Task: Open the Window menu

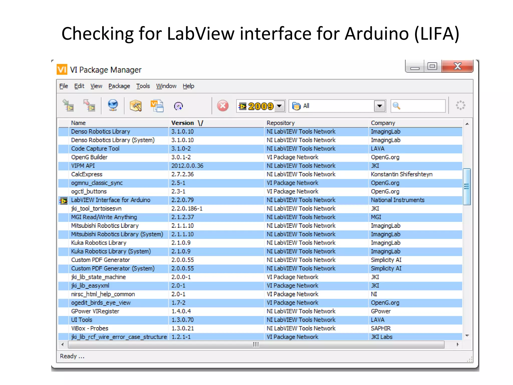Action: tap(166, 86)
